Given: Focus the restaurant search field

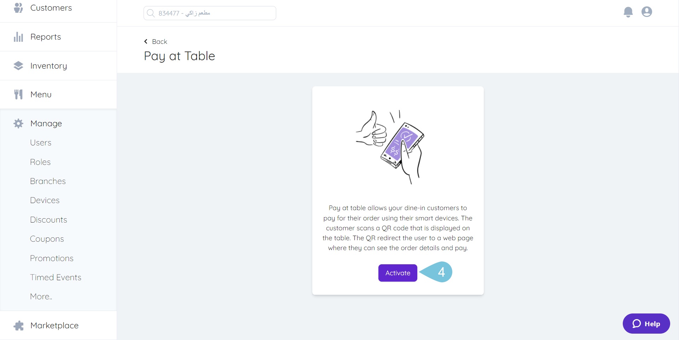Looking at the screenshot, I should point(210,13).
